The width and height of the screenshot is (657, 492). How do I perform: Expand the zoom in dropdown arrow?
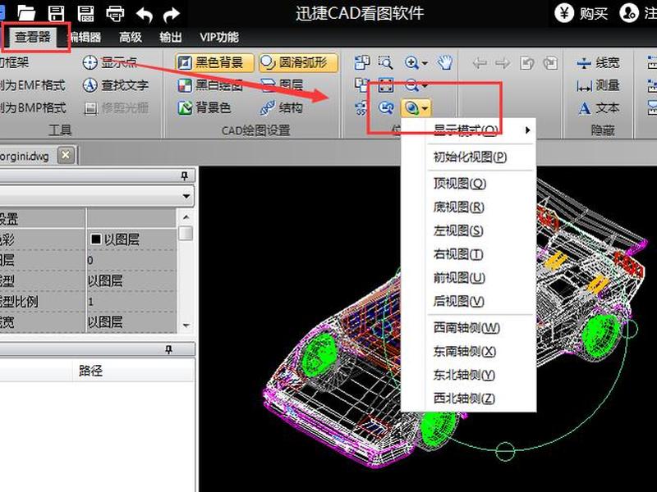point(425,63)
